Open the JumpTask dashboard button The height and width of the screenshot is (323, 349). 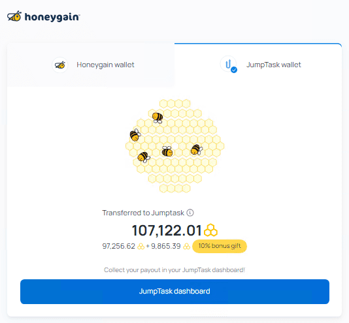174,292
